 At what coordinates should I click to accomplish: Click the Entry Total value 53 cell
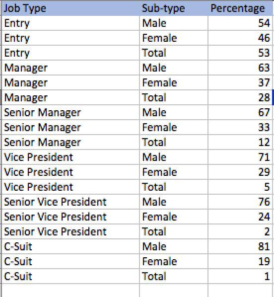pos(240,53)
